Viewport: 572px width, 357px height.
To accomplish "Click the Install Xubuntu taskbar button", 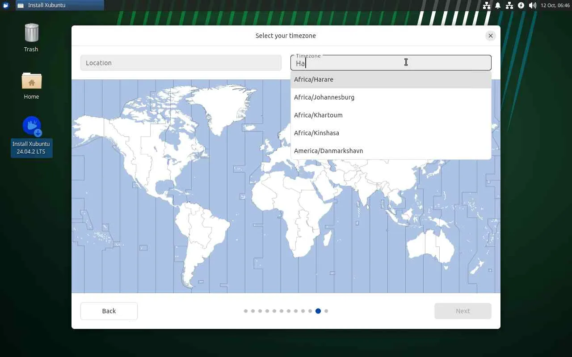I will pos(60,5).
